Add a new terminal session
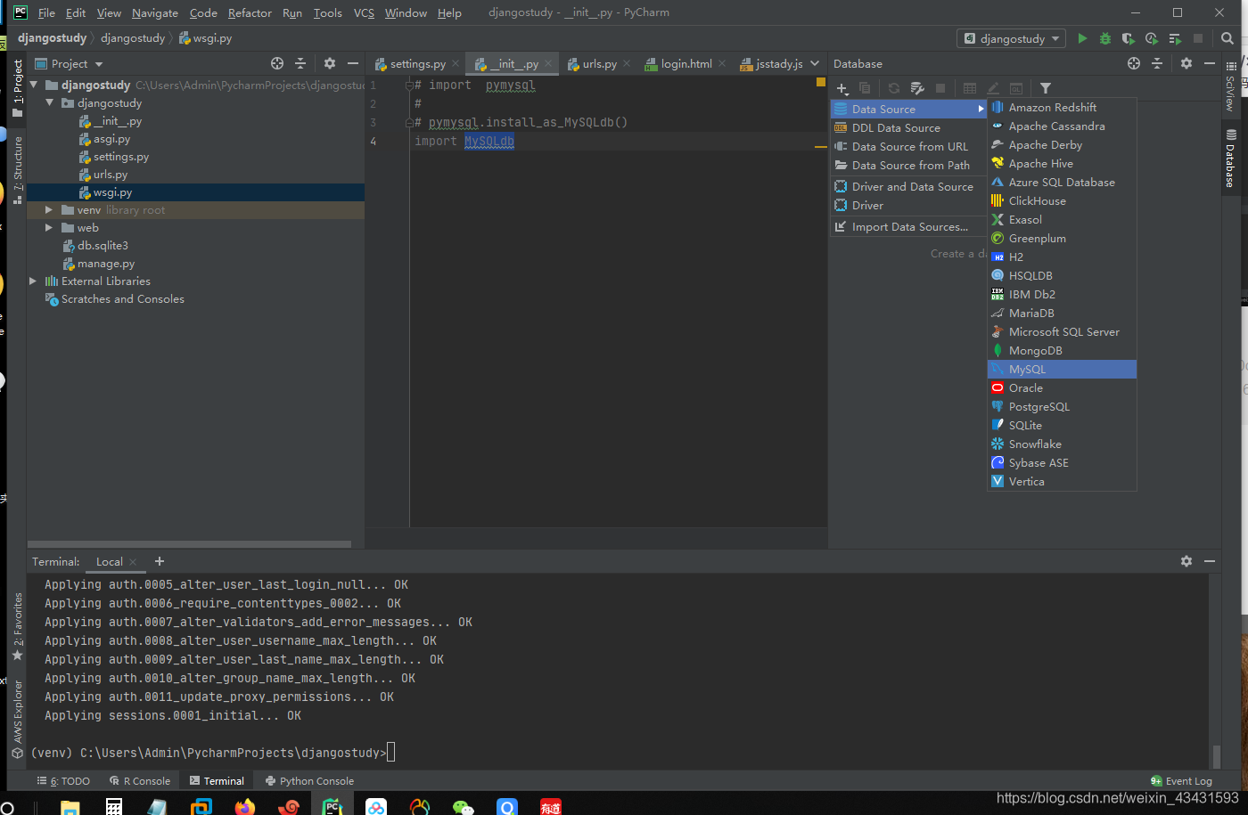 click(x=160, y=561)
